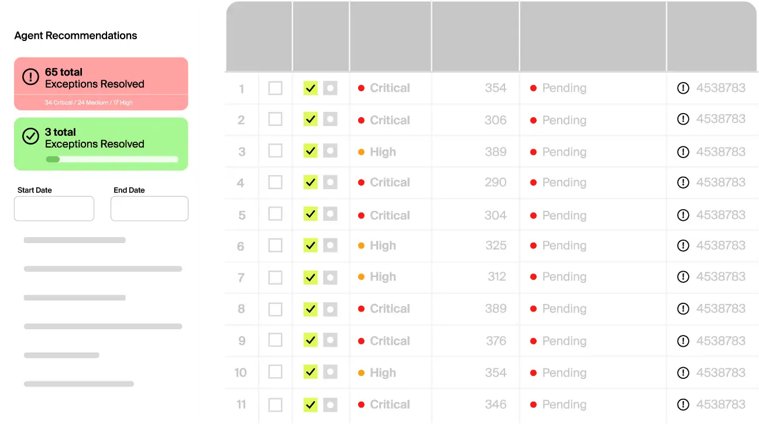
Task: Click the checkmark icon in 3 total card
Action: 30,136
